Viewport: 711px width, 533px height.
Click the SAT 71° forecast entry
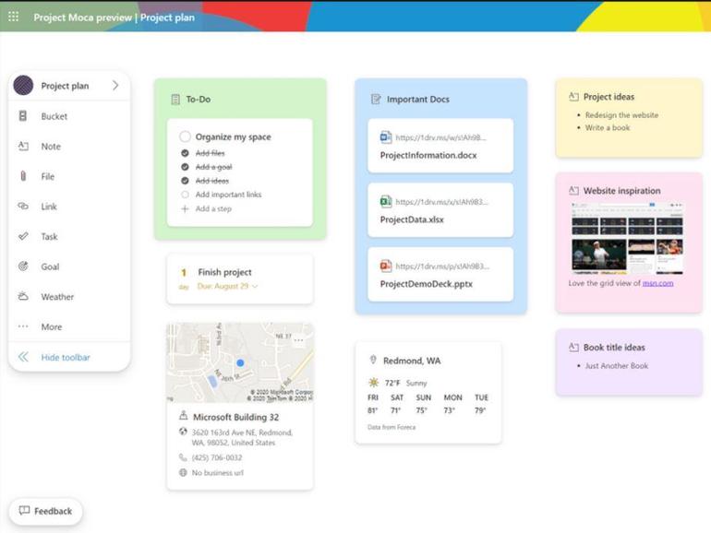coord(397,404)
